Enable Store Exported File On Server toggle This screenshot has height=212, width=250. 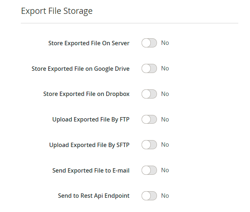coord(149,43)
